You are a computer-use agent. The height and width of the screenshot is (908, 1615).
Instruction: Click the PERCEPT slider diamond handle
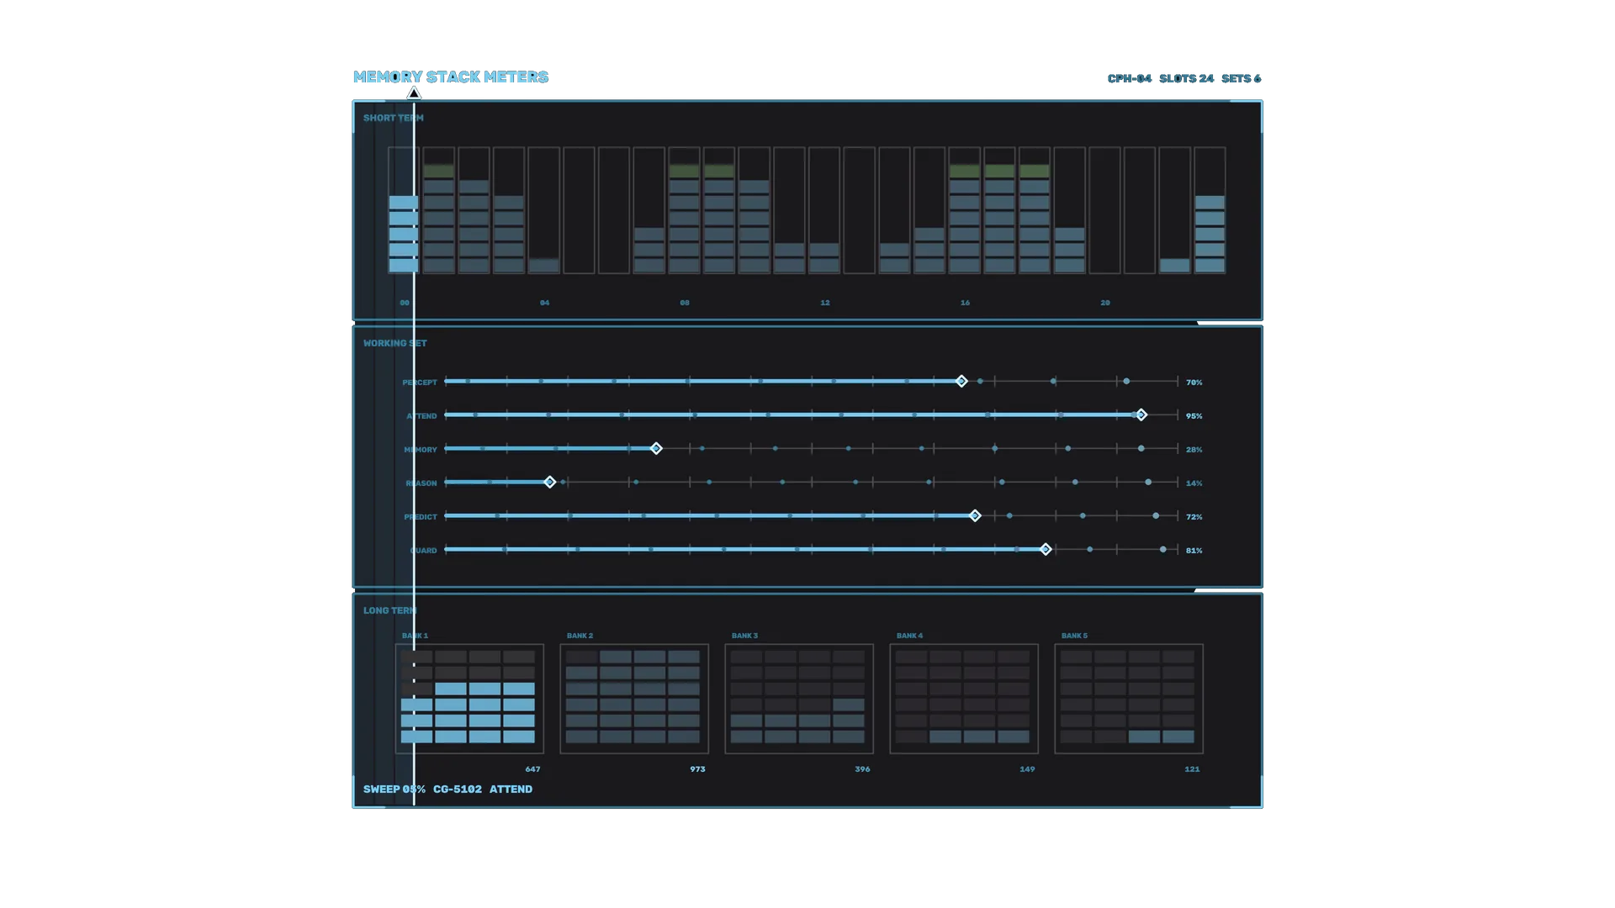[961, 382]
